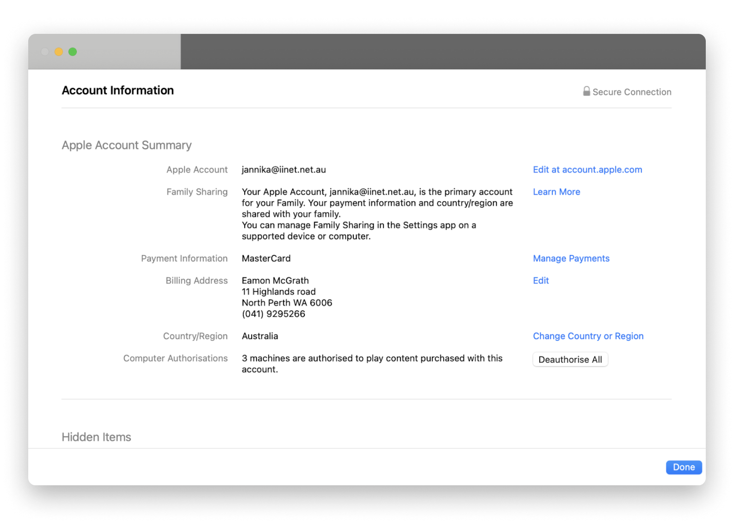Open Edit at account.apple.com link
Image resolution: width=734 pixels, height=523 pixels.
point(587,170)
